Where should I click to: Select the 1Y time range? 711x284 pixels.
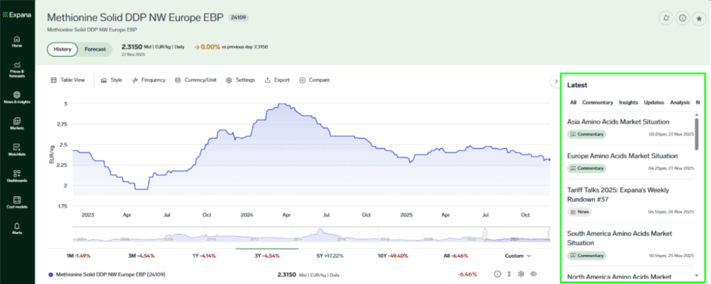pyautogui.click(x=204, y=256)
